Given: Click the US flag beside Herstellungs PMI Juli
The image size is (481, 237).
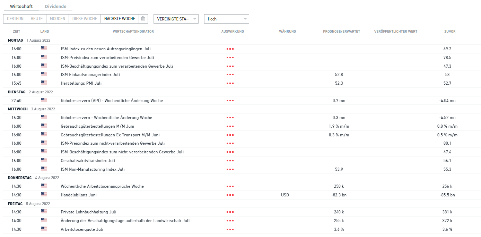Looking at the screenshot, I should (x=44, y=83).
